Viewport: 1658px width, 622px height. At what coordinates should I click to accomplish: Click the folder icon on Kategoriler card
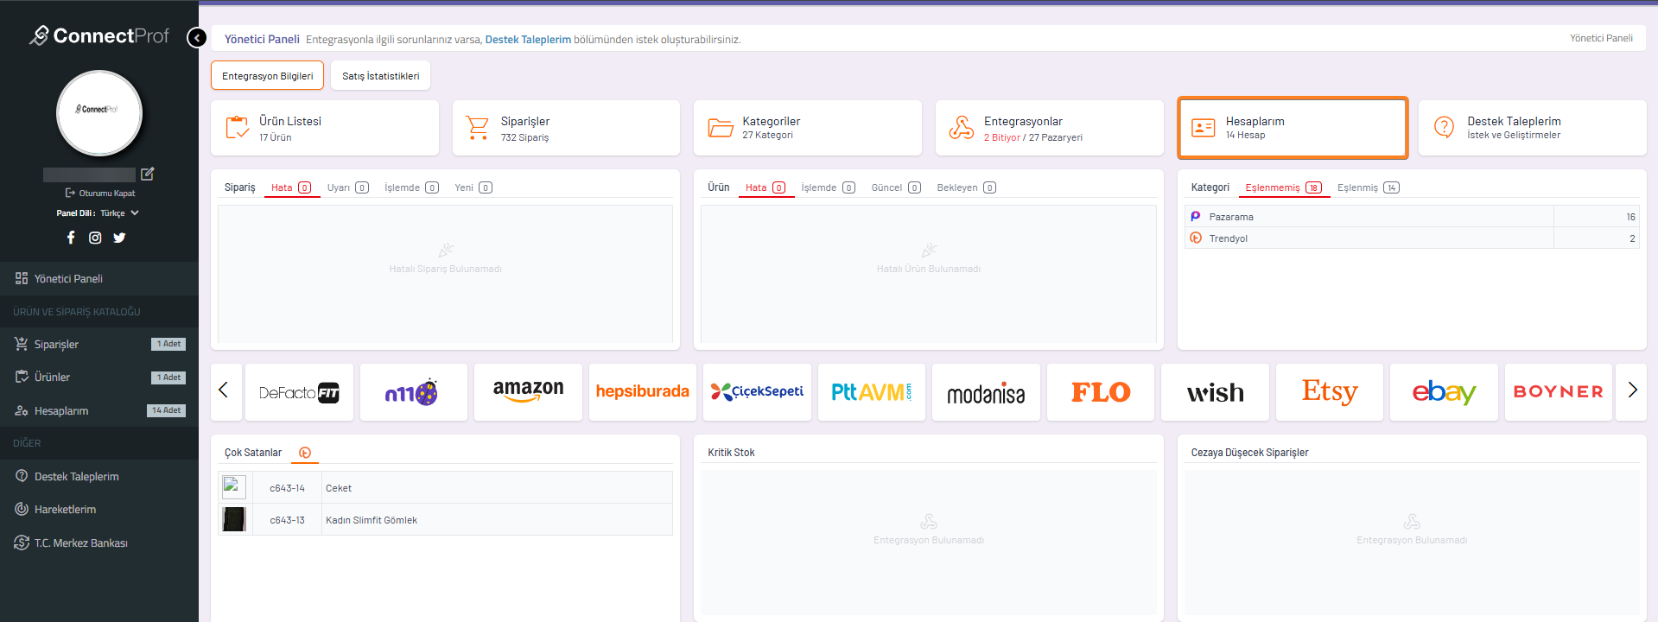721,128
